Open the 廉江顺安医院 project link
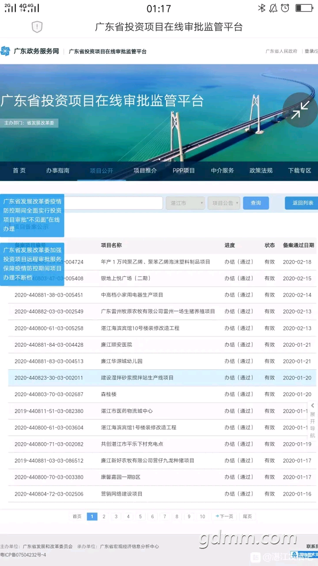Viewport: 318px width, 566px height. pos(117,344)
